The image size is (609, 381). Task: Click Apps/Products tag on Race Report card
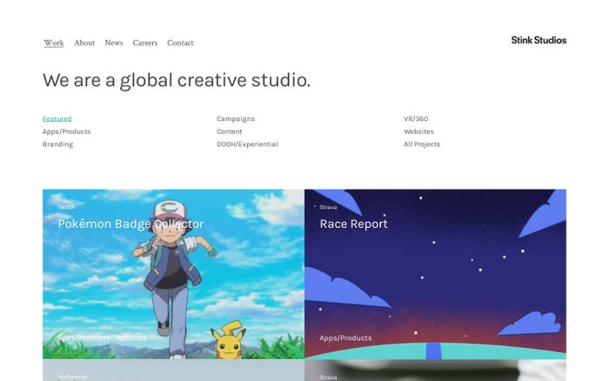pyautogui.click(x=345, y=338)
